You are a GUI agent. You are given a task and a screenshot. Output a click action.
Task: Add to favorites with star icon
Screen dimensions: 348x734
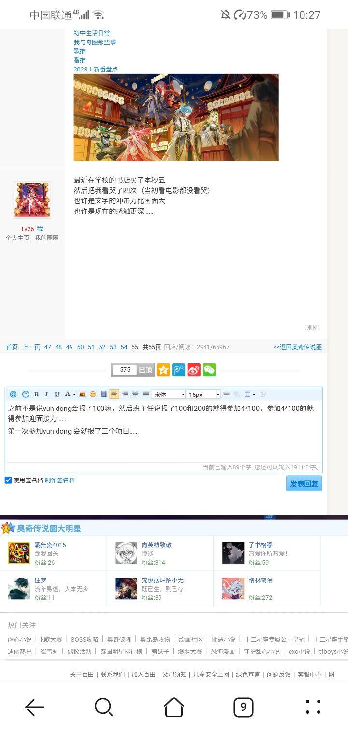pyautogui.click(x=163, y=370)
